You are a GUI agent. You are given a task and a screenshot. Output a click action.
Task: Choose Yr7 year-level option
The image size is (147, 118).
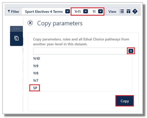click(x=36, y=81)
